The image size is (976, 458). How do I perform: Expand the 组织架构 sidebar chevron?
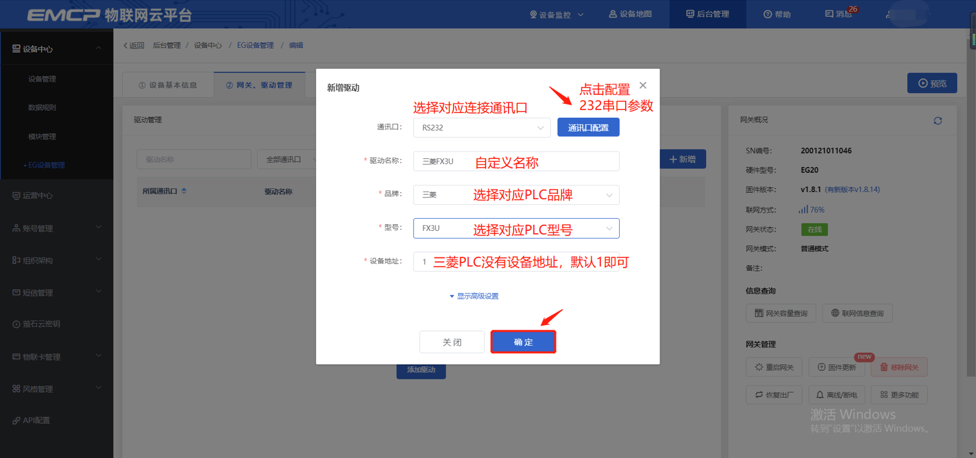[98, 260]
